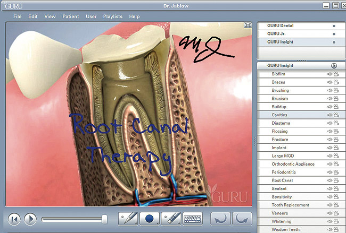Select the dot next to GURU Jr.
This screenshot has width=346, height=233.
click(334, 33)
